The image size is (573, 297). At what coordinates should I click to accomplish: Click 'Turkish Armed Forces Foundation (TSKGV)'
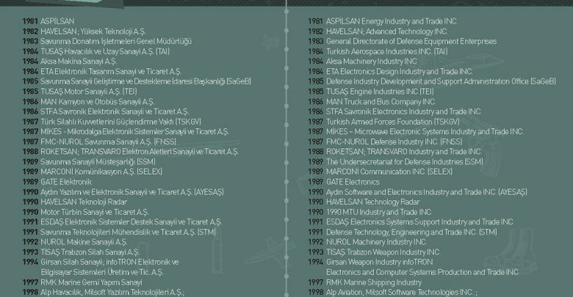tap(393, 122)
